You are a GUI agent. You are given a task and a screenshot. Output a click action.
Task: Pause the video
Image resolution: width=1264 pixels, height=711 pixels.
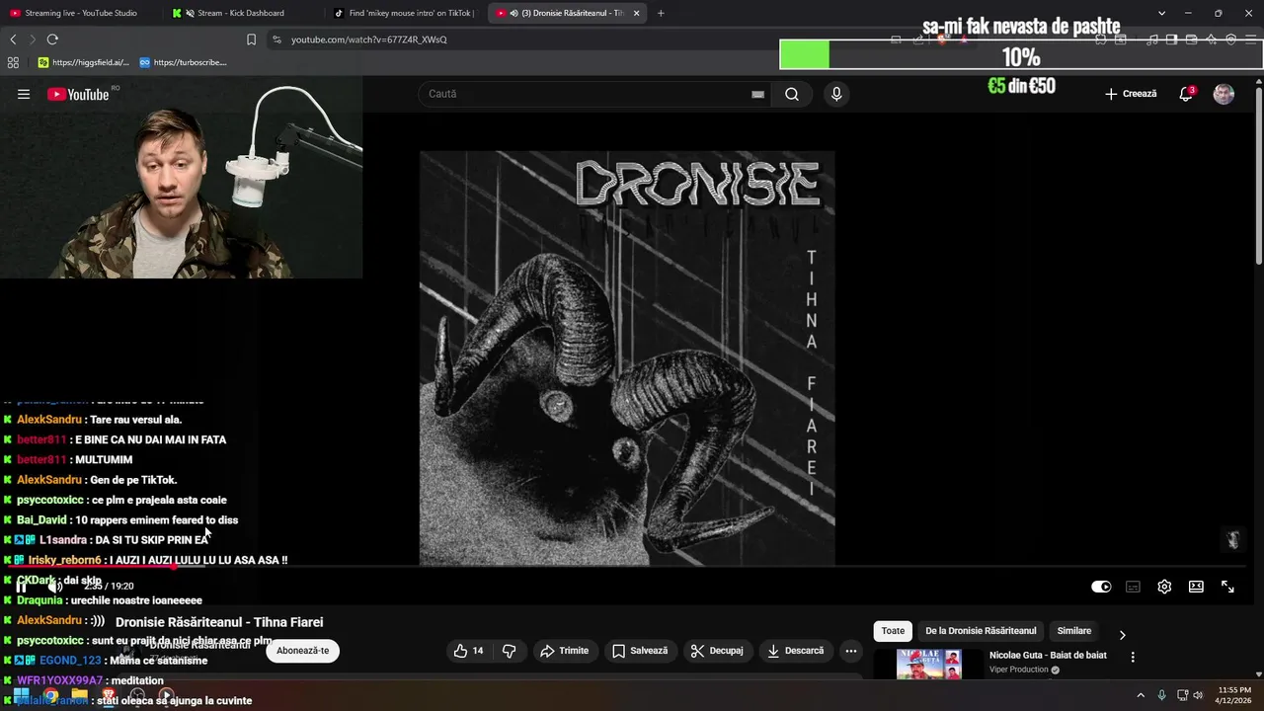[x=21, y=586]
